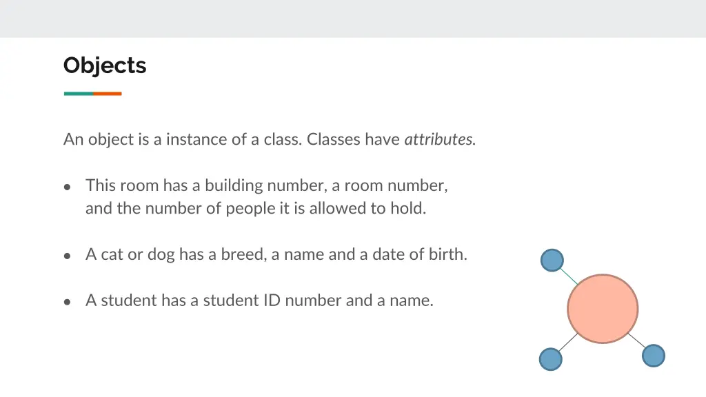The image size is (706, 397).
Task: Click the sentence "An object is a instance"
Action: 182,139
